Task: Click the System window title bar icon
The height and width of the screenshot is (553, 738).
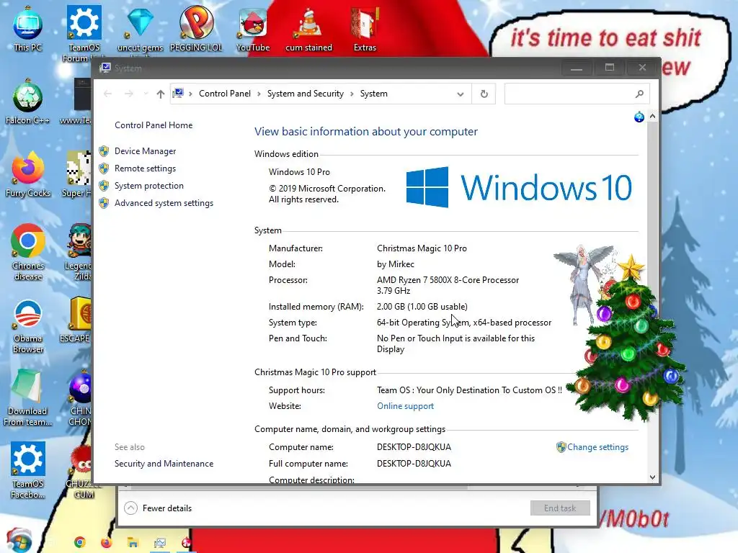Action: 105,68
